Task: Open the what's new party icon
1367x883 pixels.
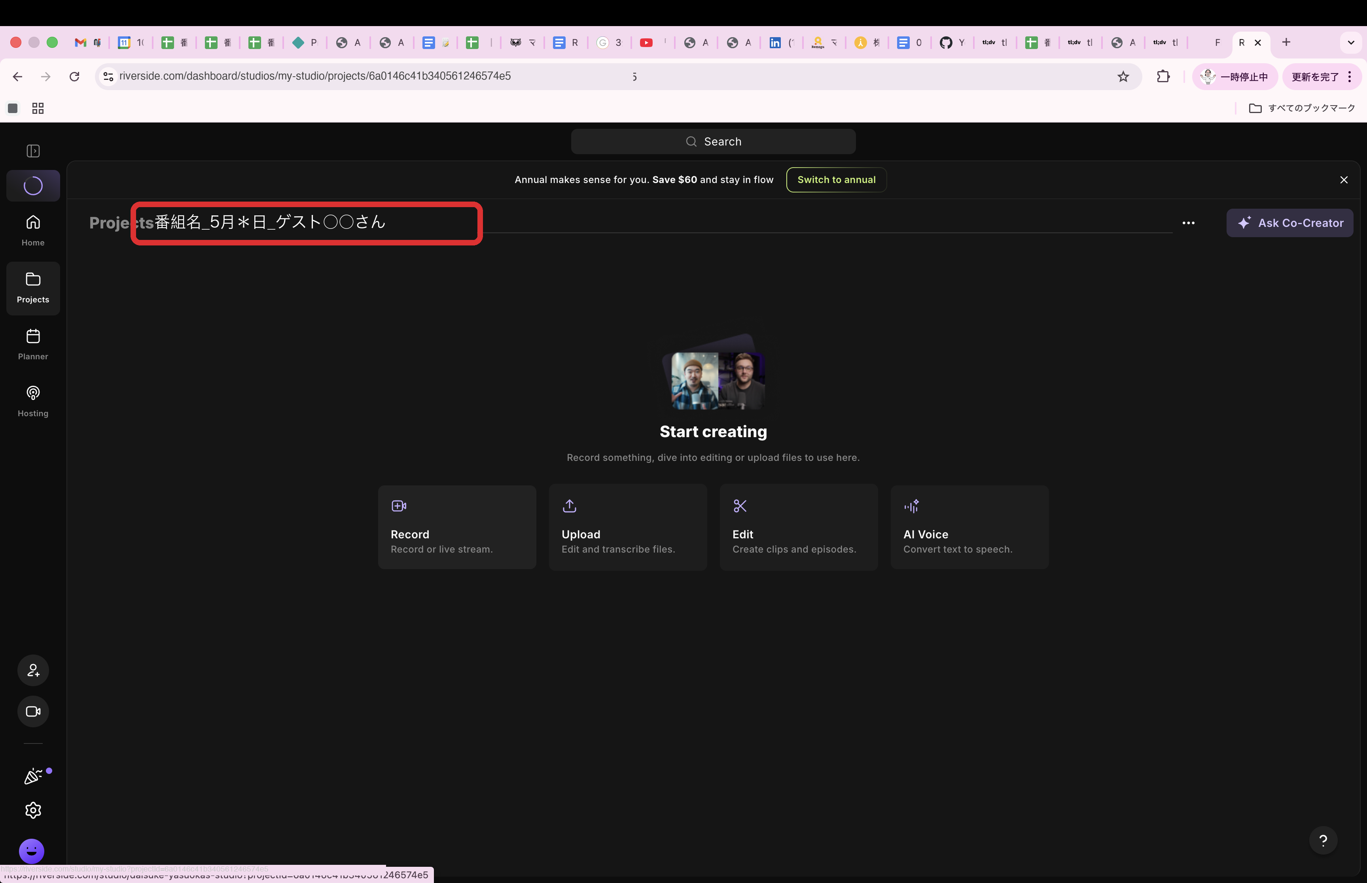Action: coord(33,776)
